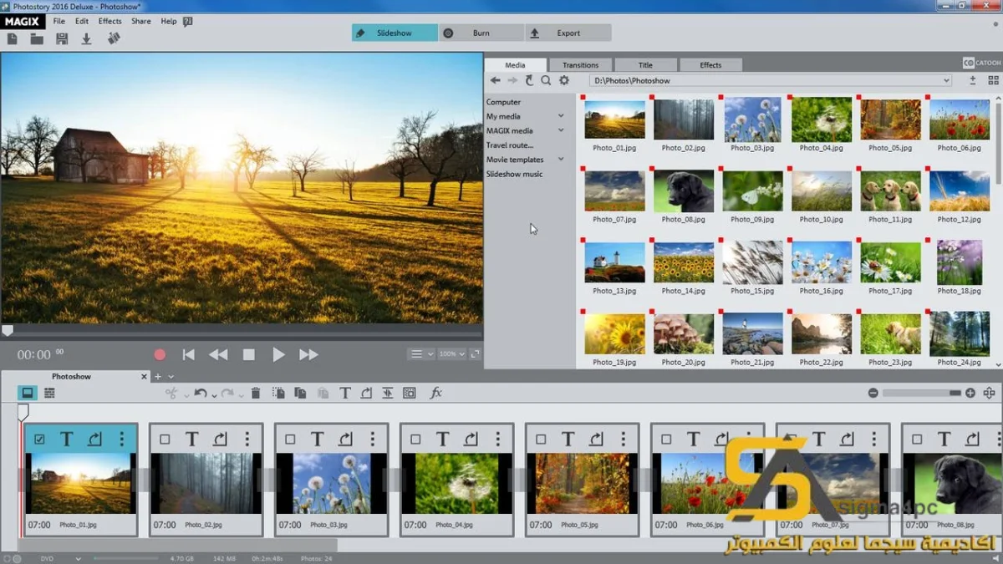This screenshot has width=1003, height=564.
Task: Open the project tabs dropdown arrow next to plus
Action: pos(171,377)
